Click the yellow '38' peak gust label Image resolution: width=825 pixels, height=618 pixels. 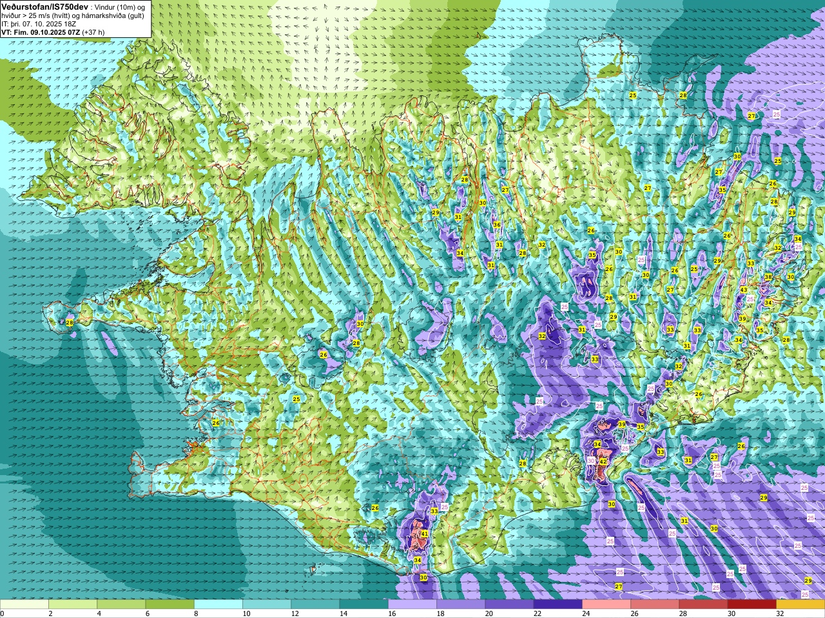768,277
